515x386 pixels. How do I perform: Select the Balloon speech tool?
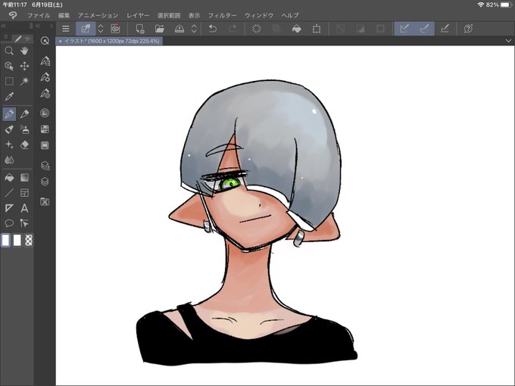9,223
